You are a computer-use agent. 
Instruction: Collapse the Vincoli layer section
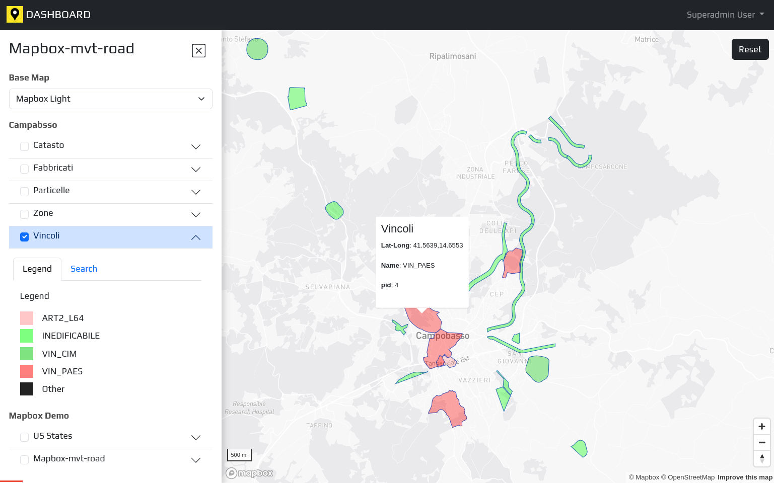tap(196, 237)
